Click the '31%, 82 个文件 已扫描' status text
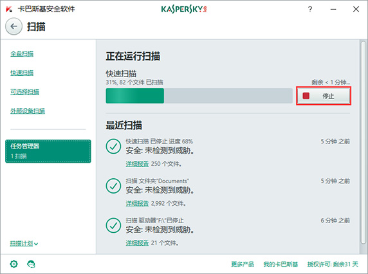The image size is (368, 274). (134, 82)
